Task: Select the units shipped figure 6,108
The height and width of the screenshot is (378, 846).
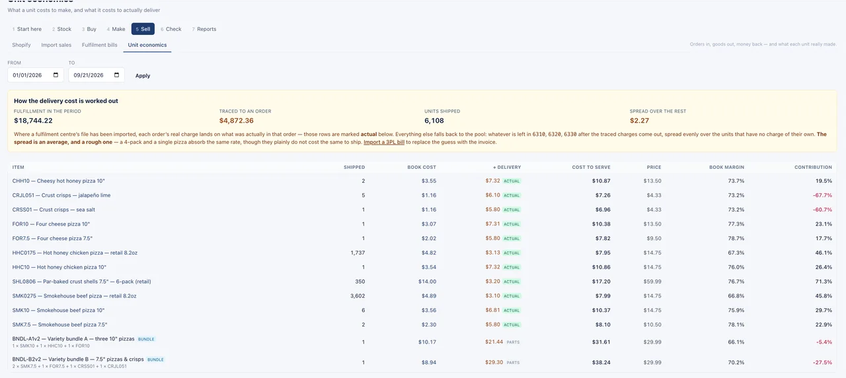Action: [434, 121]
